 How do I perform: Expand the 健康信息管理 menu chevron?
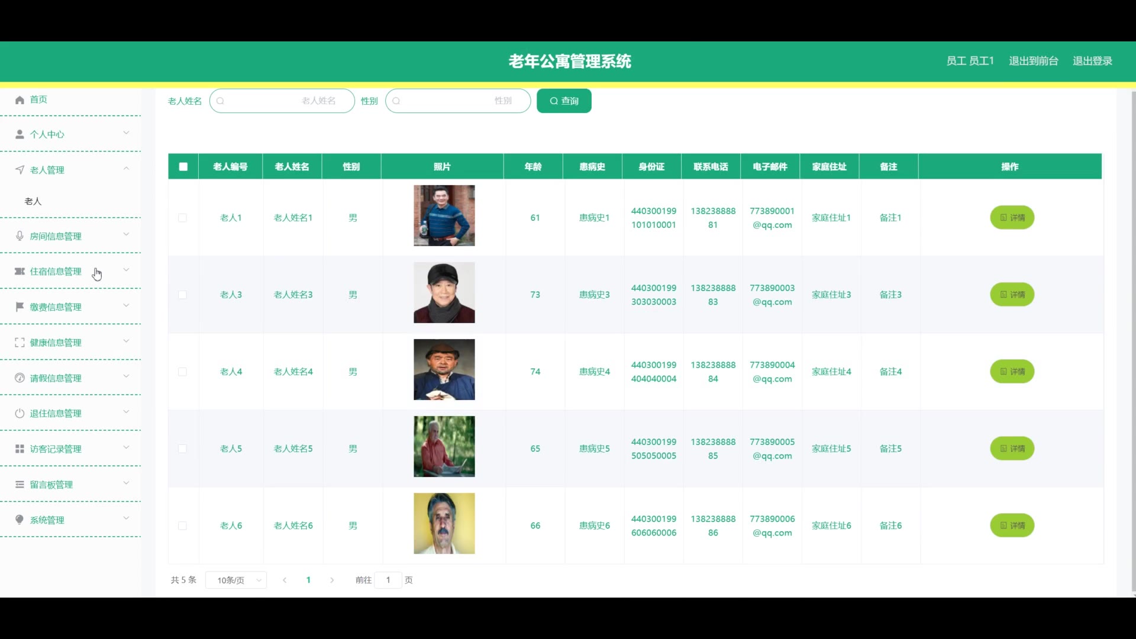coord(126,341)
